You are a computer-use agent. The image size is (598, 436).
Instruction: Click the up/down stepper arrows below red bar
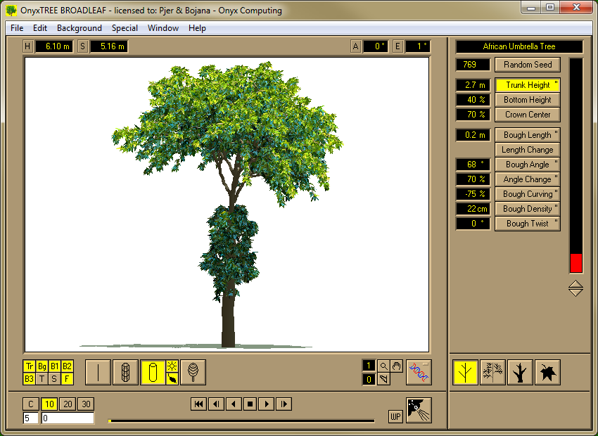click(575, 288)
